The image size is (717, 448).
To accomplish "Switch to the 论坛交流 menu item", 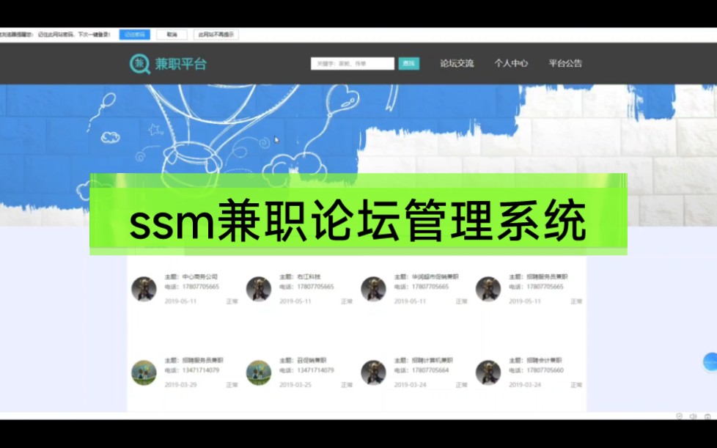I will pyautogui.click(x=457, y=64).
